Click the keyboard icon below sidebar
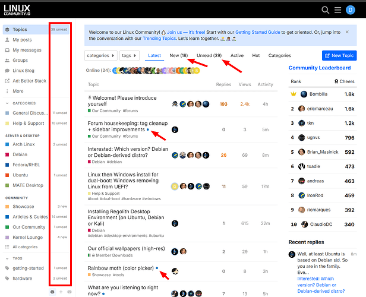The height and width of the screenshot is (297, 366). (x=70, y=292)
